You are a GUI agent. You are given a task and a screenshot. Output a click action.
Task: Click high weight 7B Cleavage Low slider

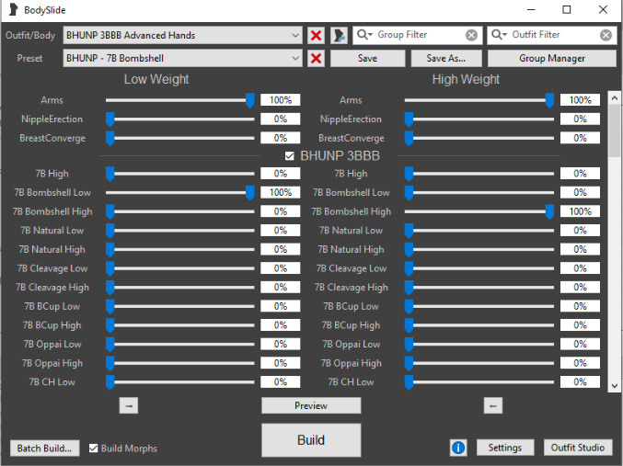[x=479, y=268]
